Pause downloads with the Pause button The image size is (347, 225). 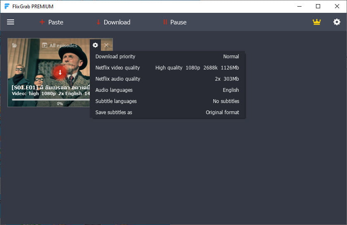coord(175,22)
